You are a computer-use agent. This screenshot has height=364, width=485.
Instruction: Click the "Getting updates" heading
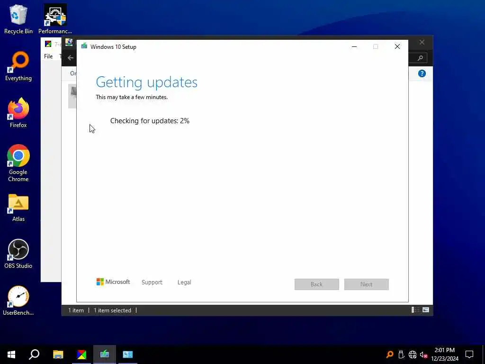[147, 82]
